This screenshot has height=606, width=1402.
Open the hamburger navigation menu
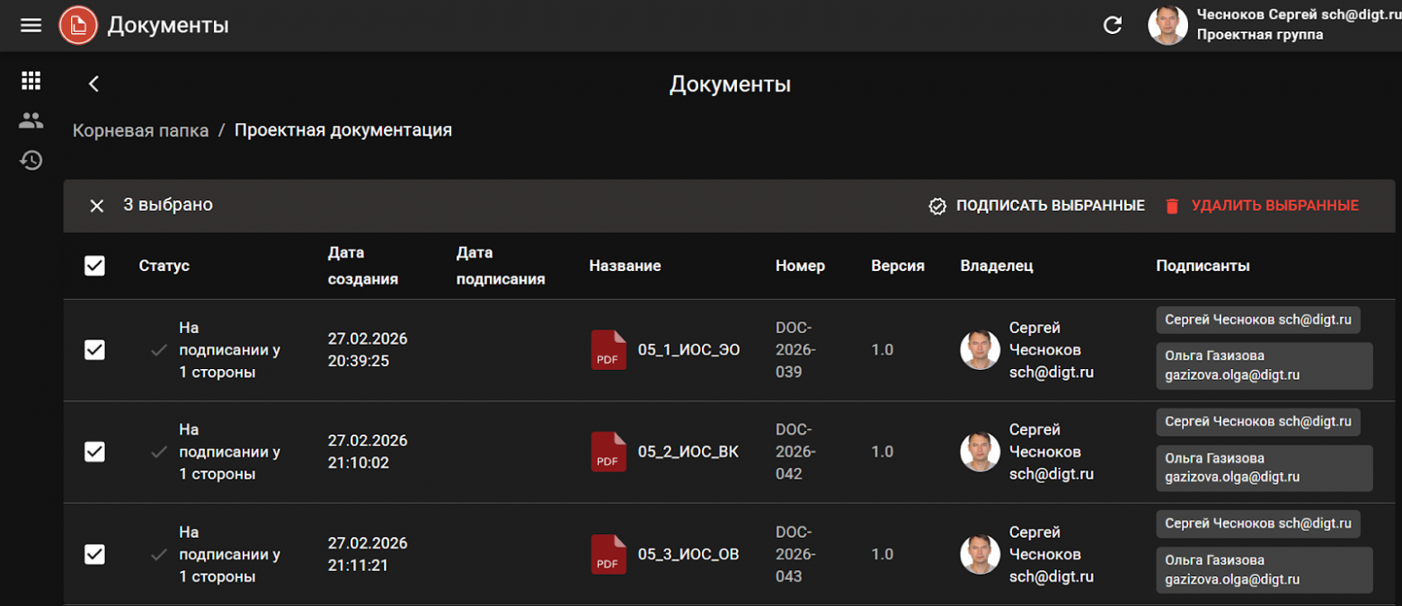31,25
